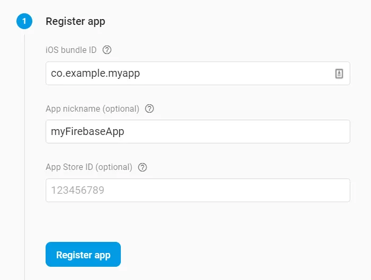Click empty space inside the App Store ID field

pyautogui.click(x=227, y=190)
